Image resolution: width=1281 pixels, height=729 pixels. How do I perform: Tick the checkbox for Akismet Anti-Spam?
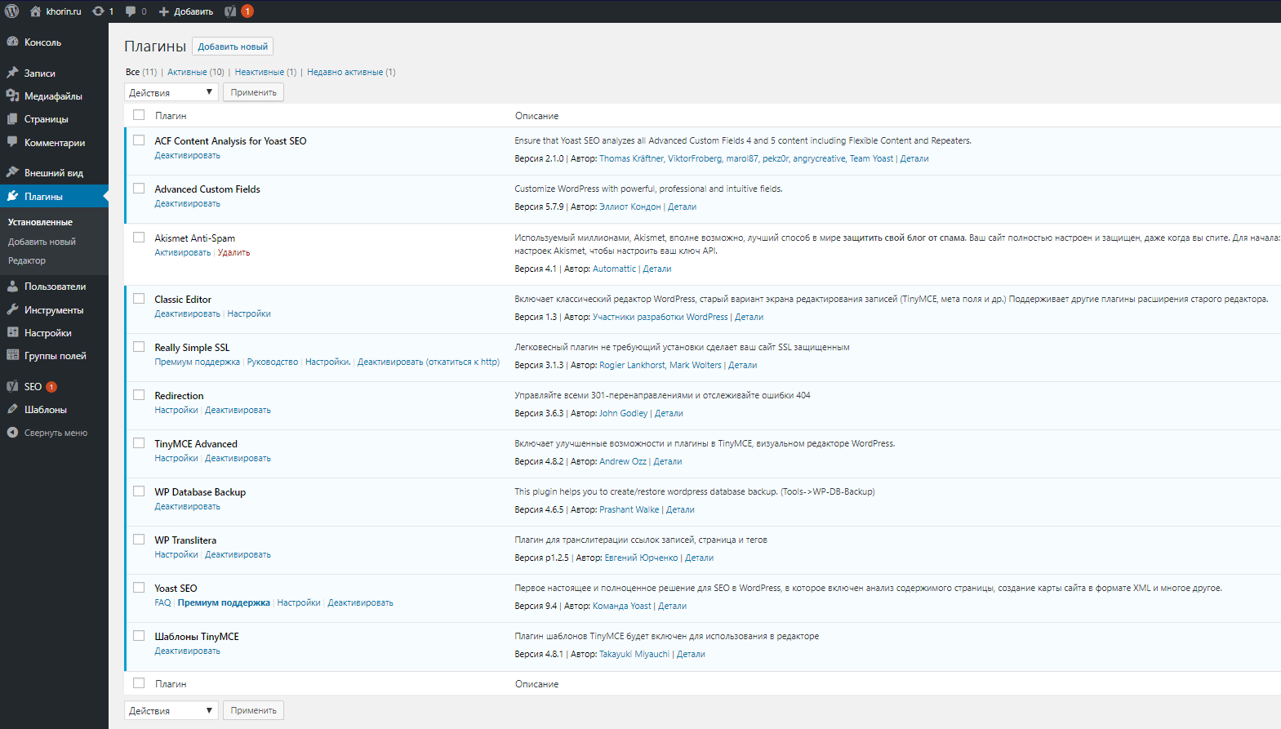click(139, 238)
